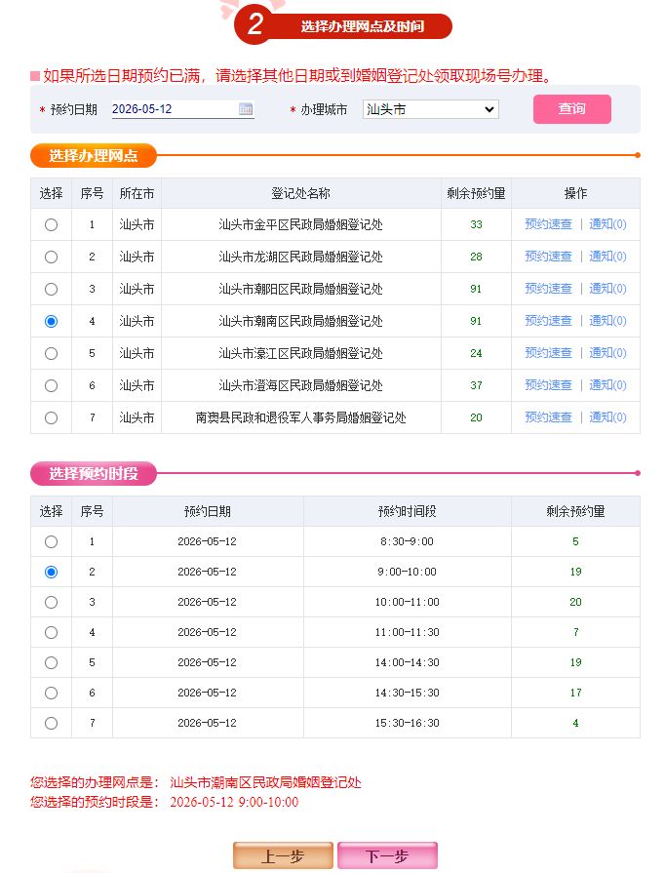Click remaining count 33 for 金平区
The image size is (665, 873).
[x=476, y=225]
